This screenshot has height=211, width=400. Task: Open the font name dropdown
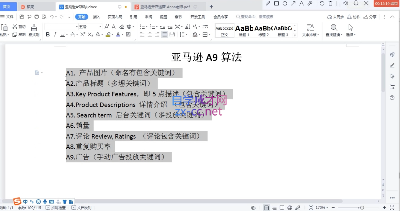pos(77,27)
